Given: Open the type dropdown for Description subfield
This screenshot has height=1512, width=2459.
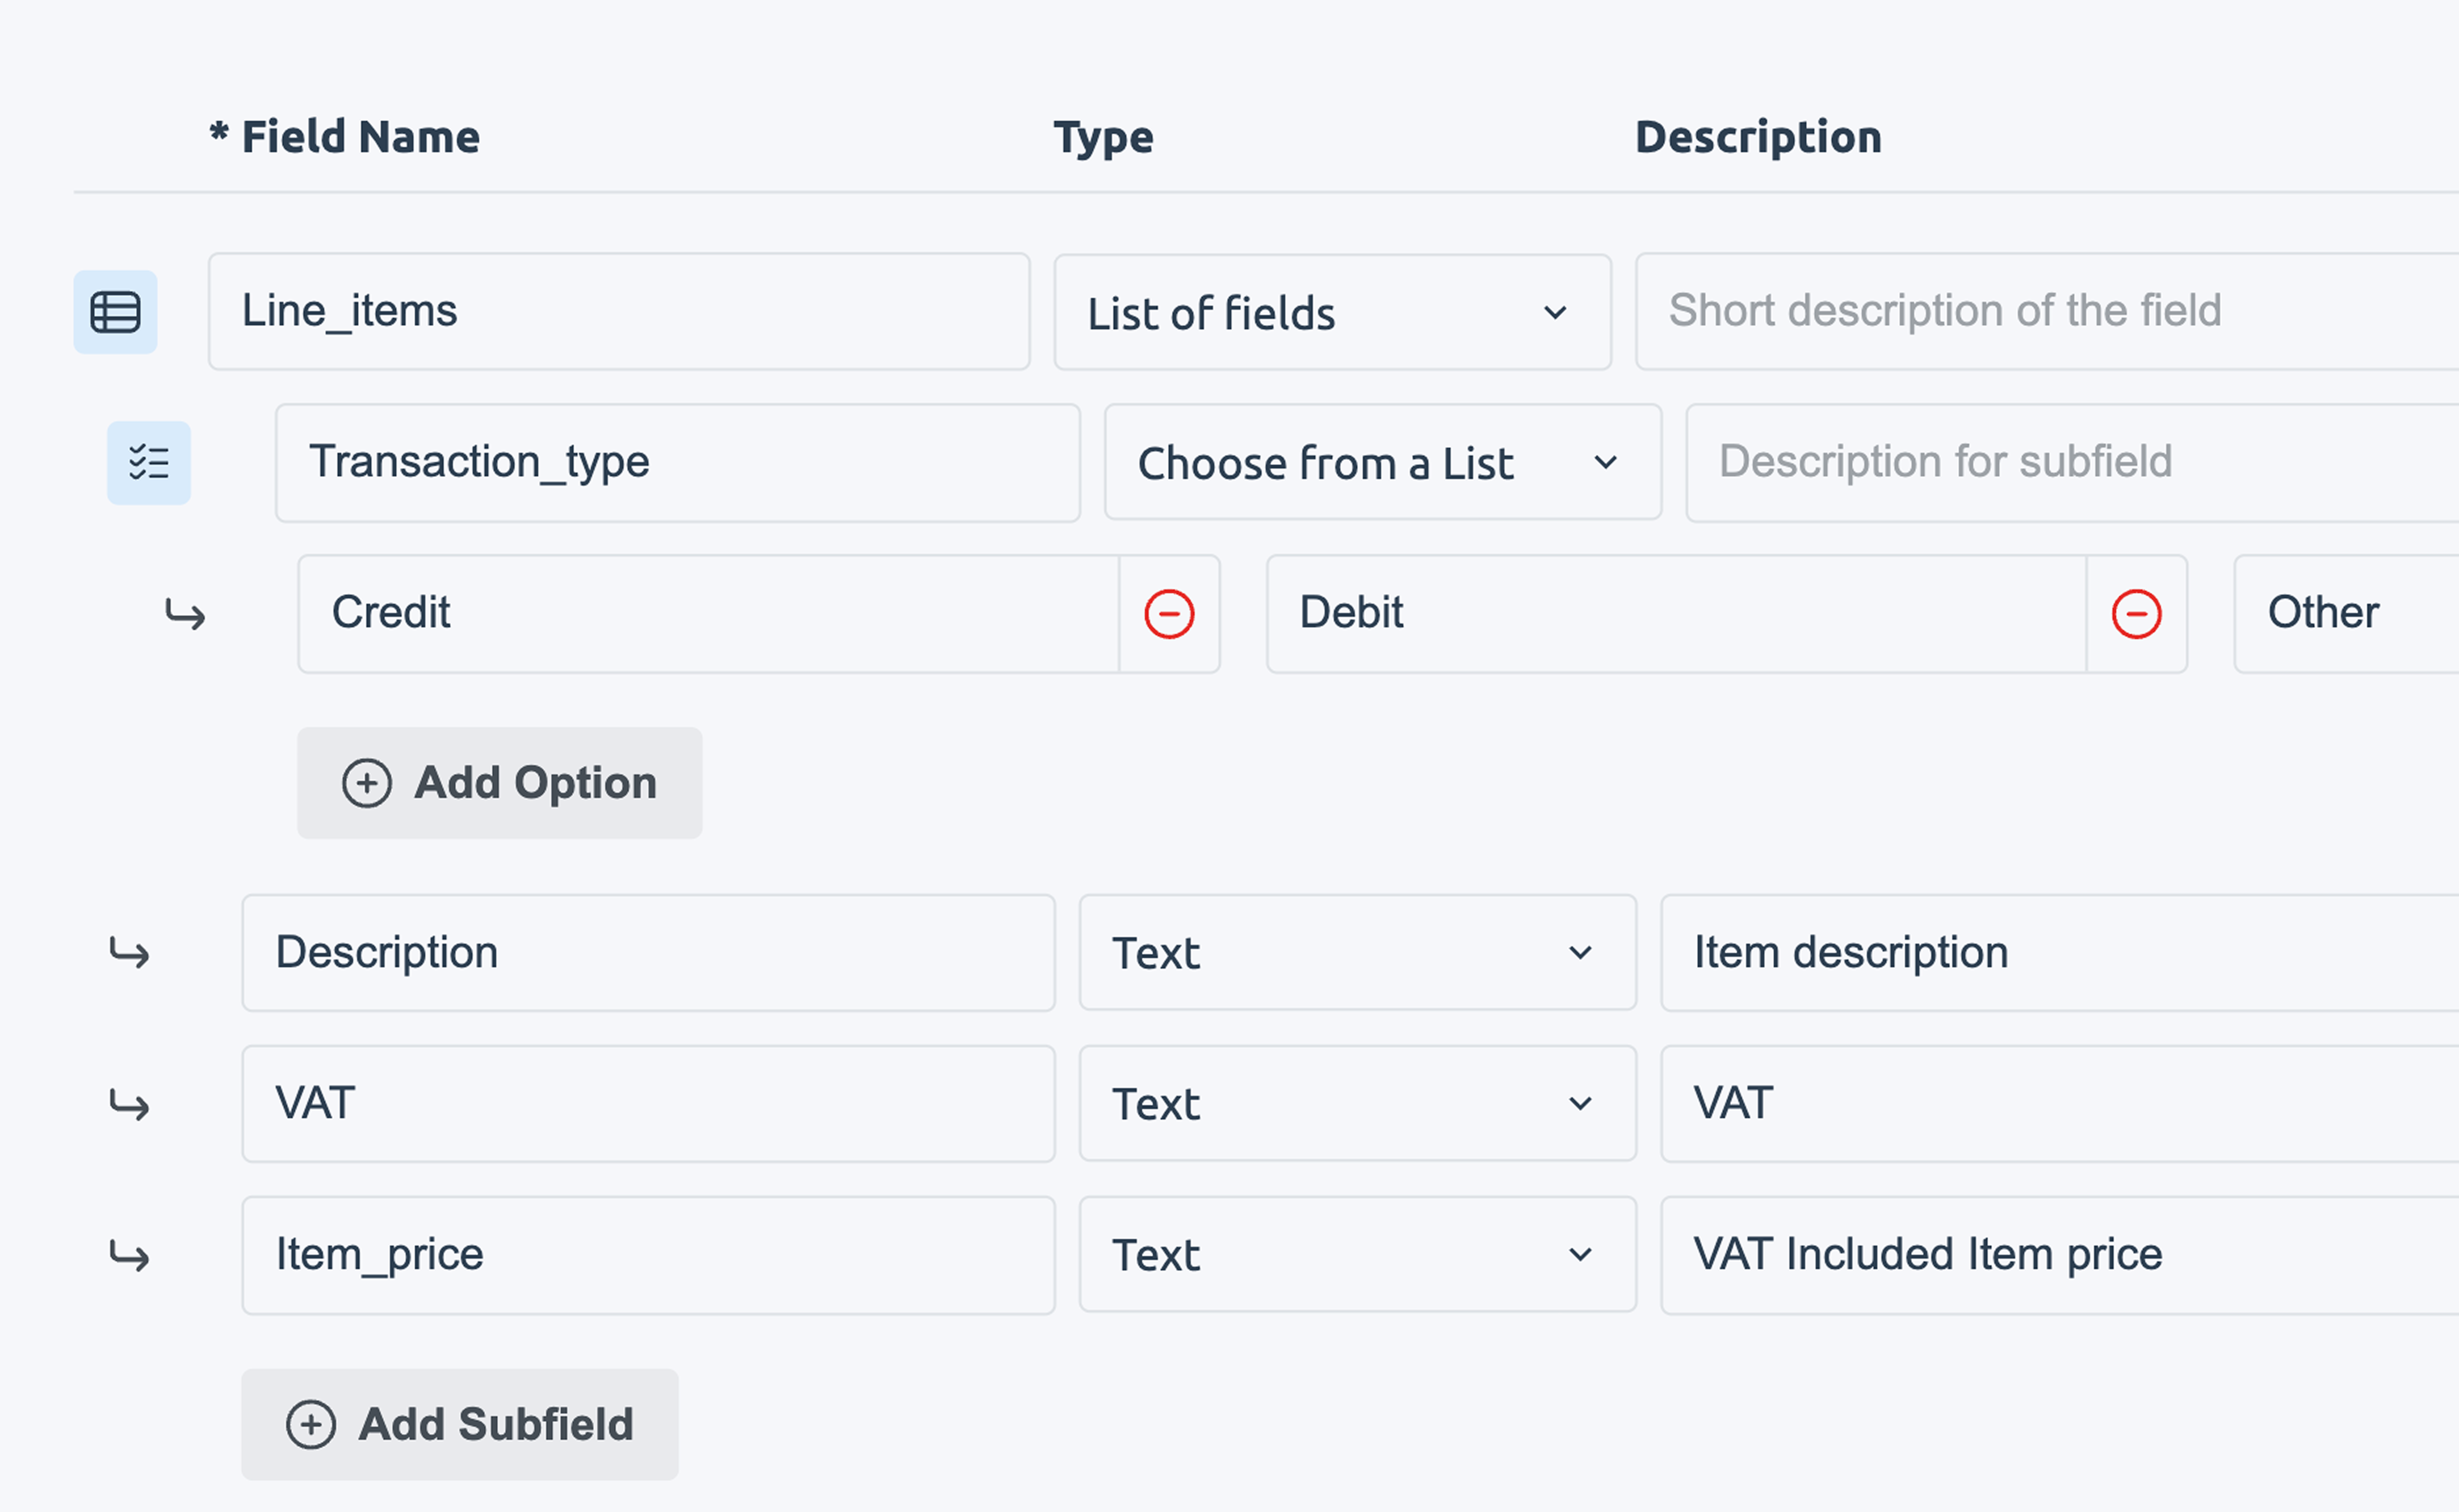Looking at the screenshot, I should point(1357,953).
